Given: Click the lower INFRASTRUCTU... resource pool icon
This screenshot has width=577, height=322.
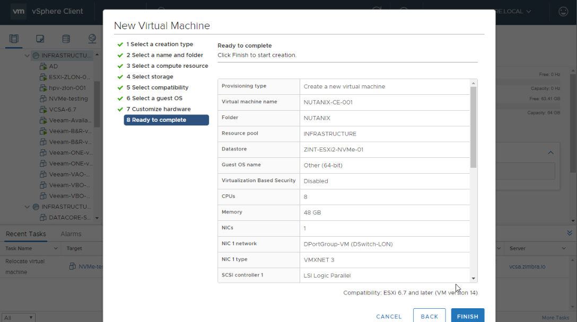Looking at the screenshot, I should pyautogui.click(x=36, y=207).
